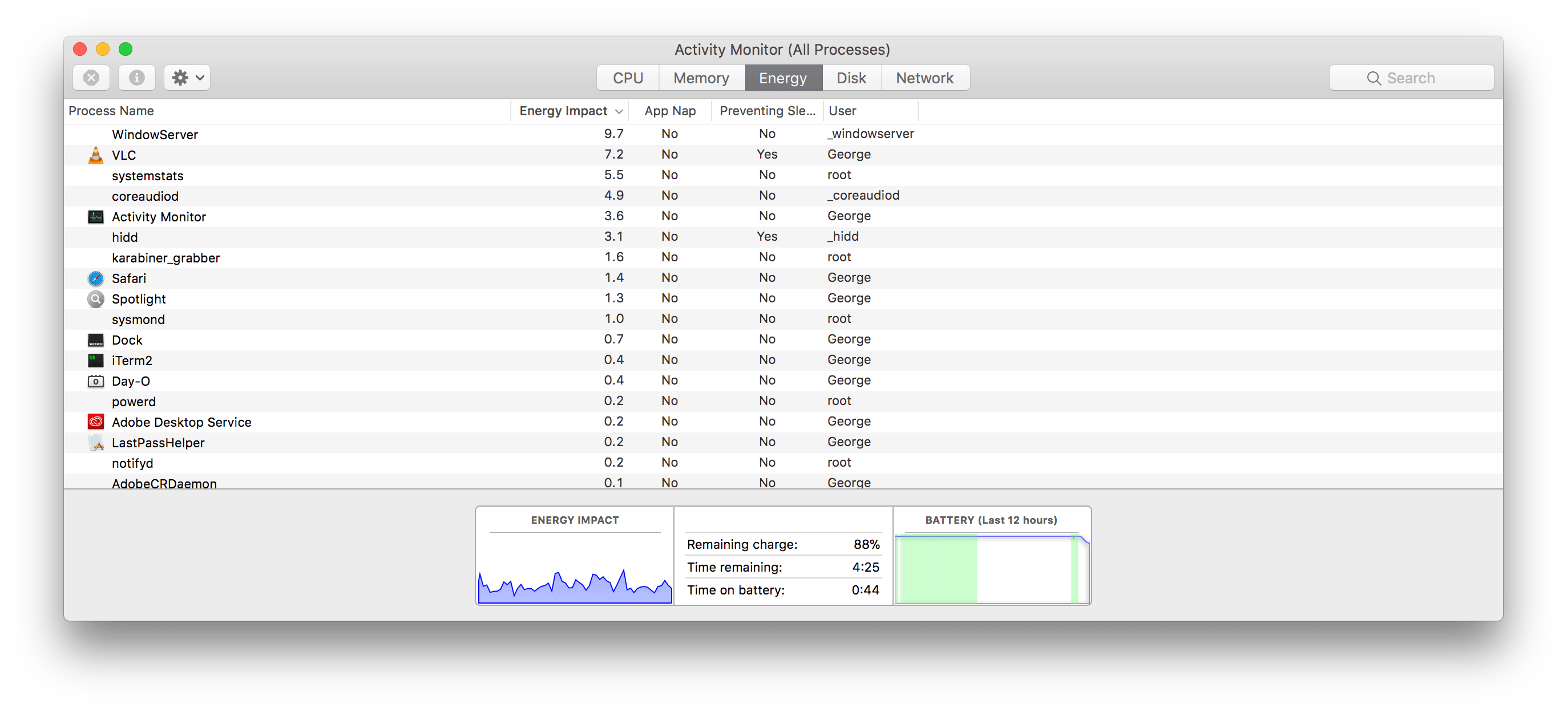Image resolution: width=1567 pixels, height=712 pixels.
Task: Click the Spotlight magnifying glass icon
Action: [95, 298]
